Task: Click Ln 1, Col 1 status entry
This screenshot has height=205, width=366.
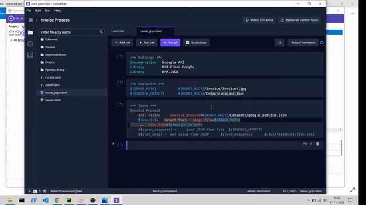Action: [289, 191]
